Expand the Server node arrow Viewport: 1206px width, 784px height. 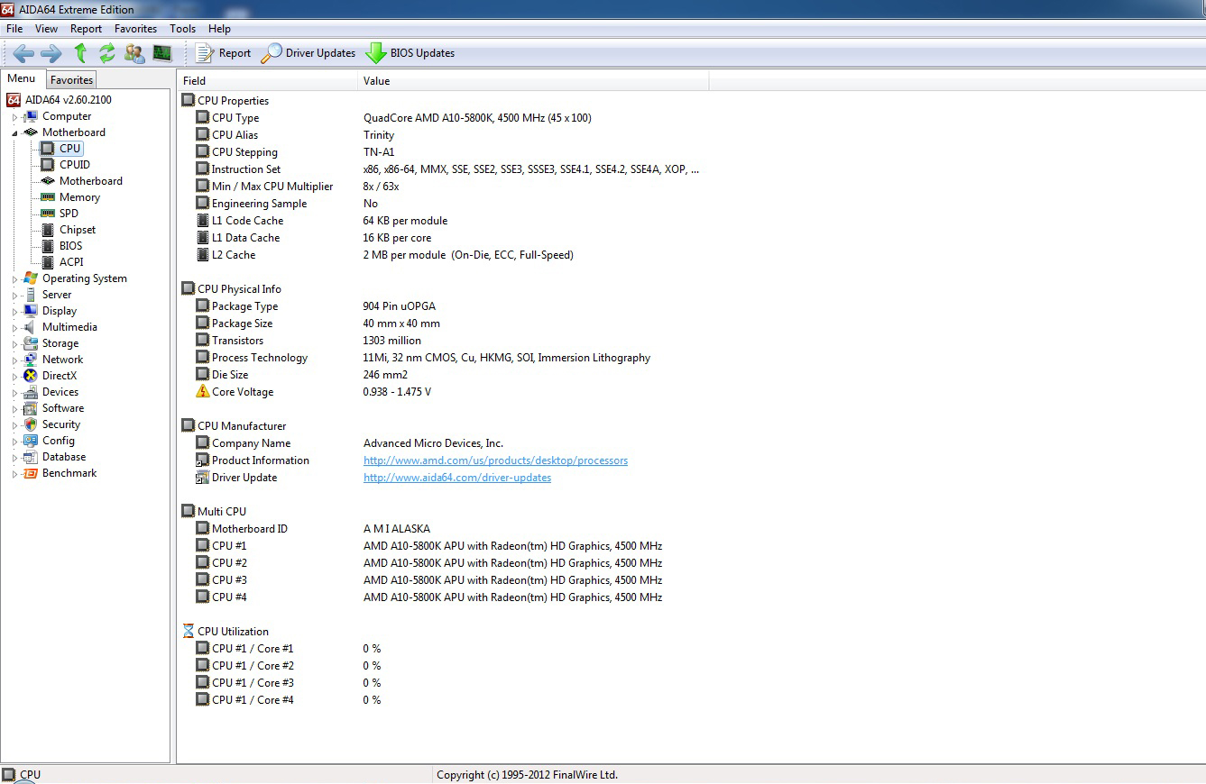coord(14,296)
